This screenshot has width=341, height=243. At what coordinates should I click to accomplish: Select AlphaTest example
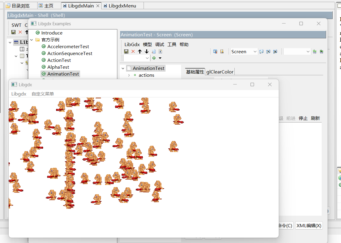click(x=58, y=67)
